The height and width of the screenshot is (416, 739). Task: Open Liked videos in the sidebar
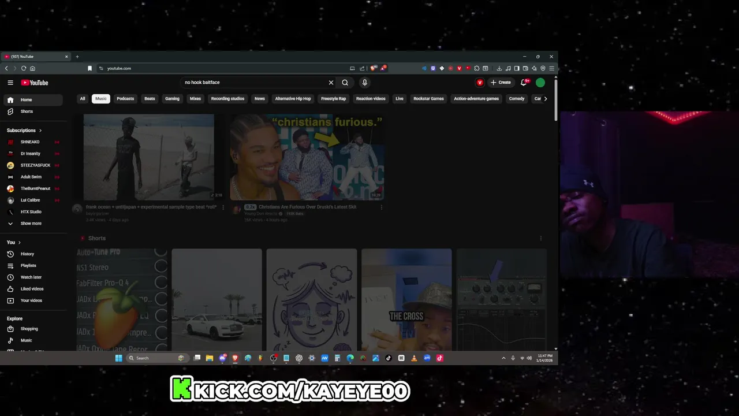[x=32, y=289]
